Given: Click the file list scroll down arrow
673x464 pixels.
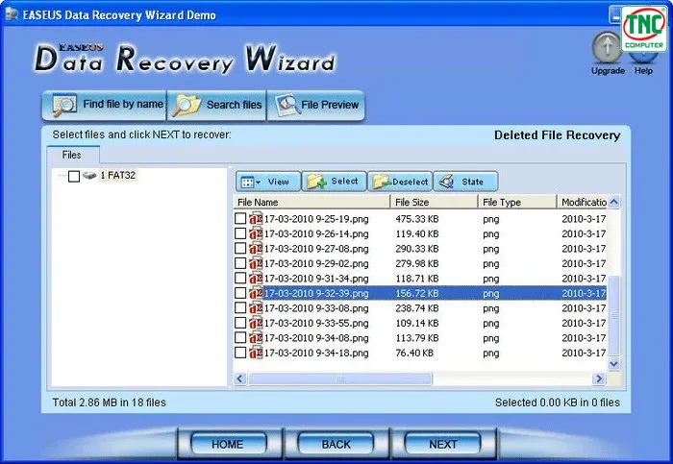Looking at the screenshot, I should (x=614, y=364).
